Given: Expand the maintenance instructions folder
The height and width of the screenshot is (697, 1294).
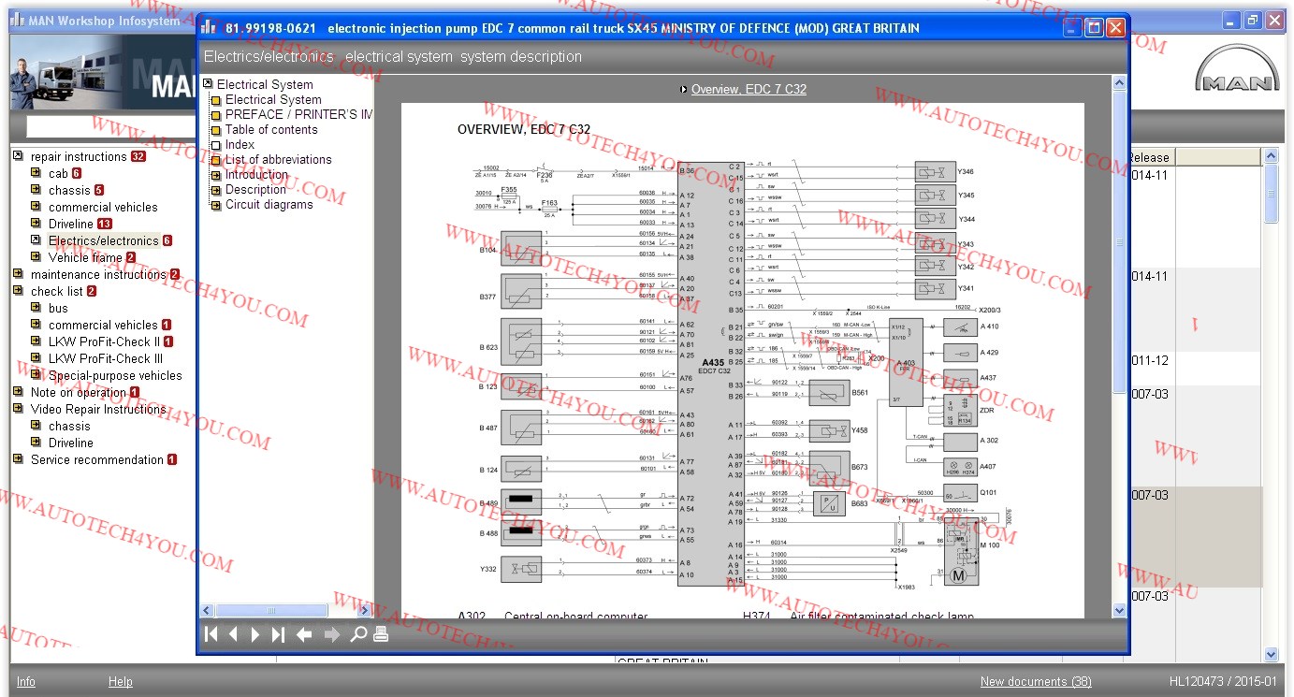Looking at the screenshot, I should coord(18,274).
